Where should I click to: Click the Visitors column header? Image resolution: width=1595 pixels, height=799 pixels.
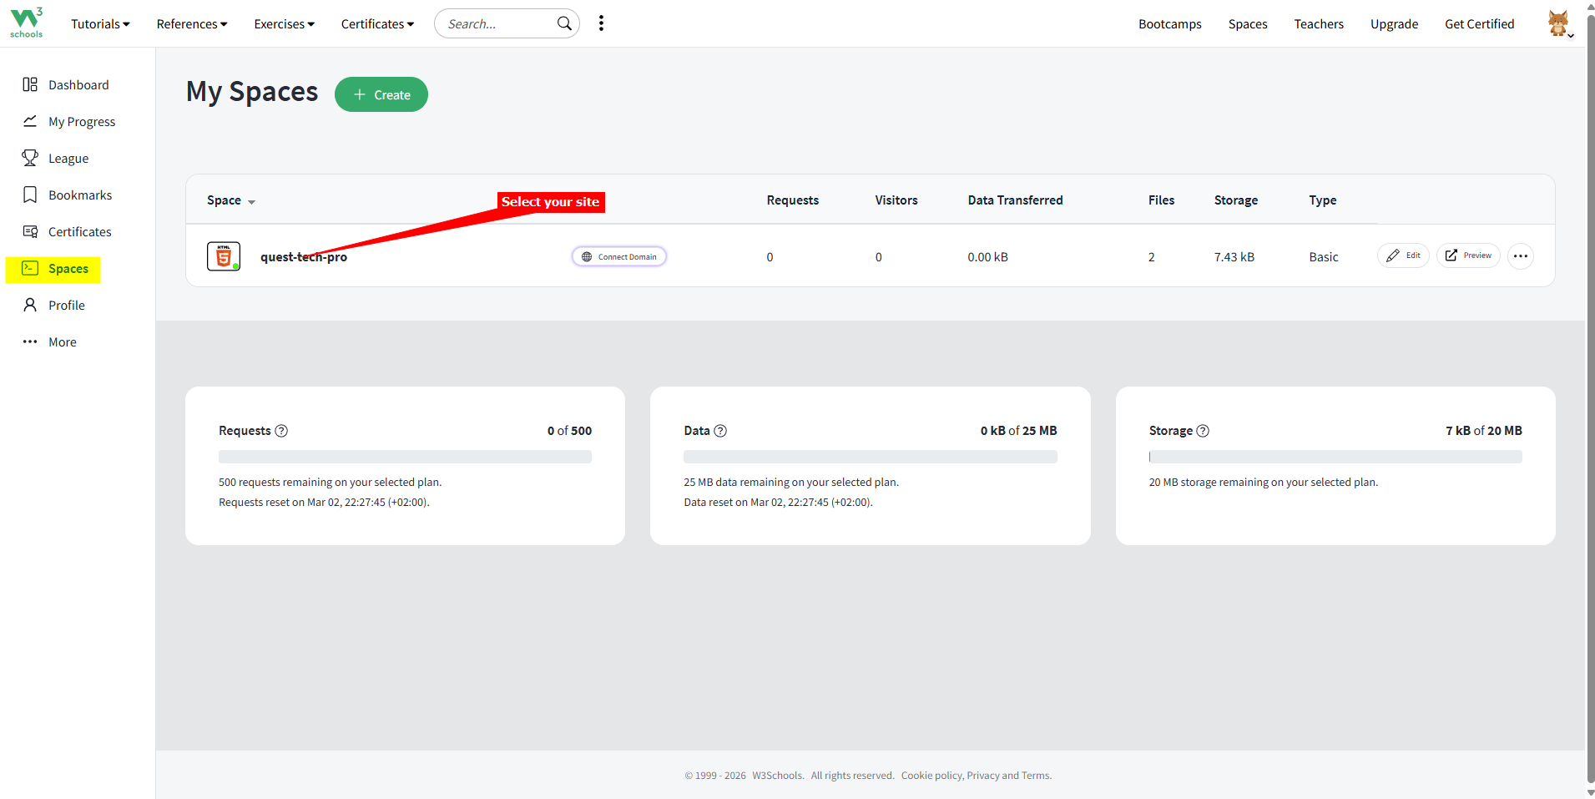896,200
